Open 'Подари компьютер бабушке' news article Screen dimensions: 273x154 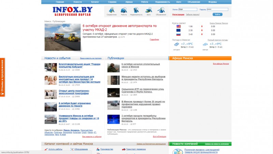[x=80, y=65]
